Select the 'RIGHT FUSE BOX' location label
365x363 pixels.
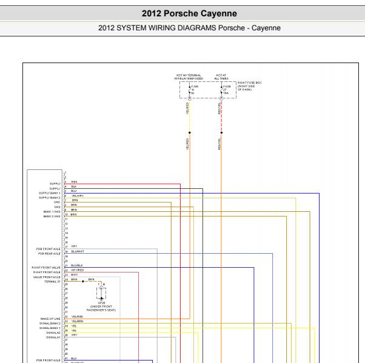click(x=249, y=86)
